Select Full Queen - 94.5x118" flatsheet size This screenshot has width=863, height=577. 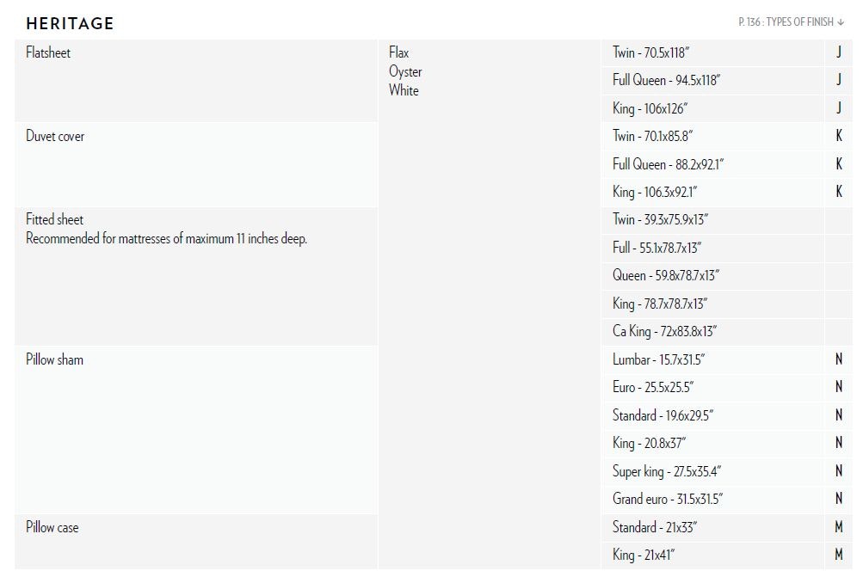(x=666, y=80)
